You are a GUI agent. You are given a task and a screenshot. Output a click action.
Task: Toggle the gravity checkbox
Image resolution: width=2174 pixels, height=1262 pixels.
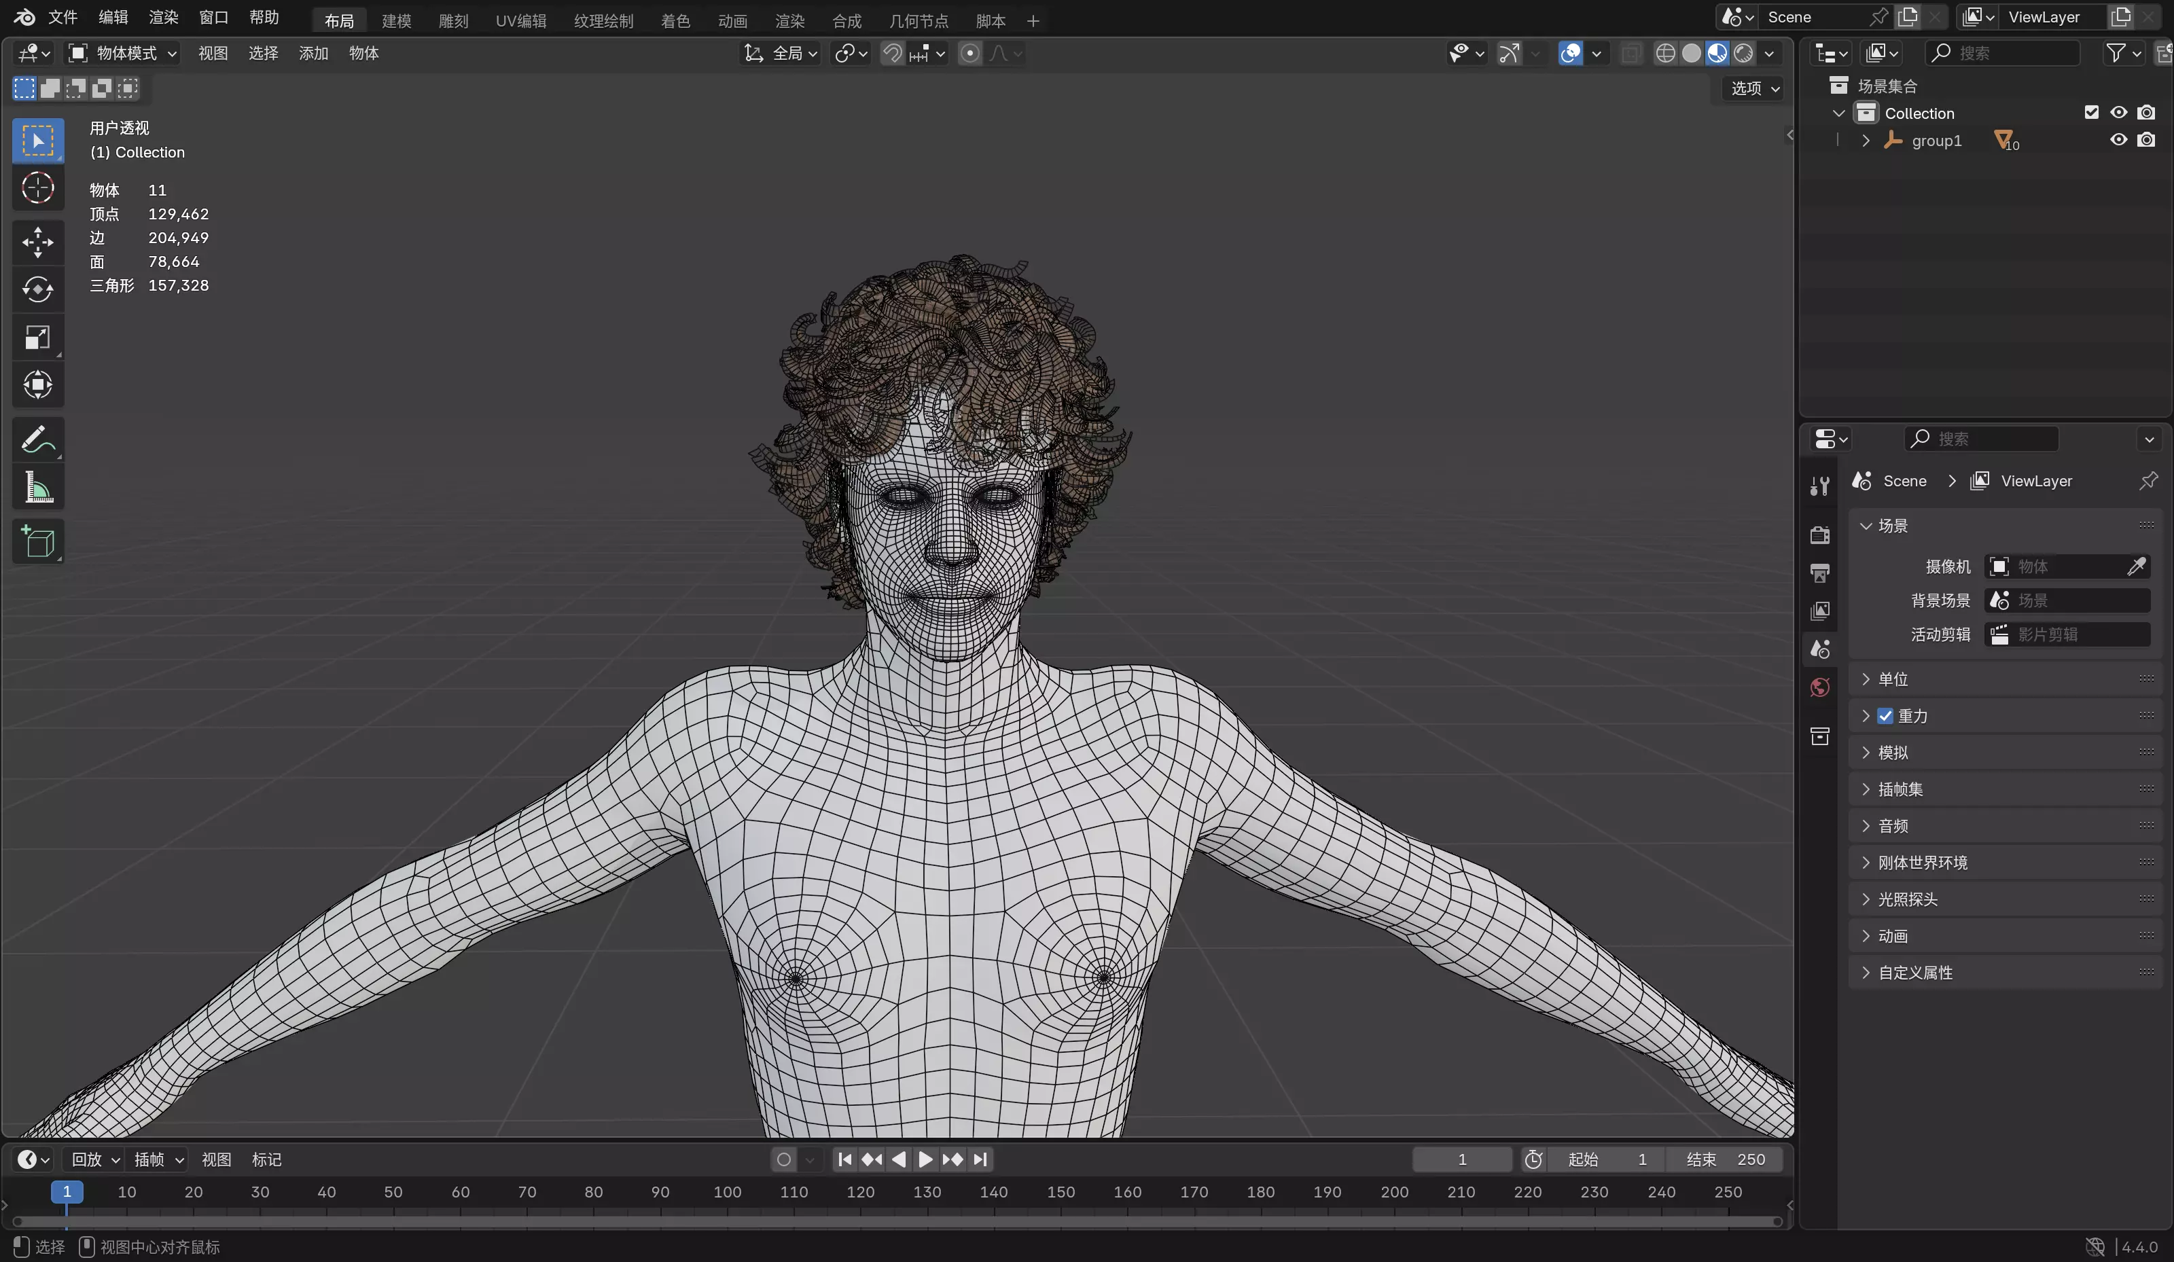1885,716
